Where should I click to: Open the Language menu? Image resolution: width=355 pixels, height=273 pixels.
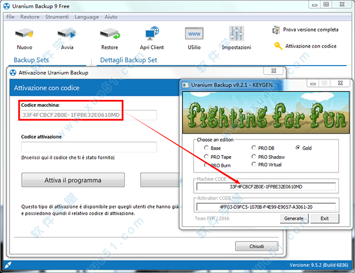pos(86,17)
